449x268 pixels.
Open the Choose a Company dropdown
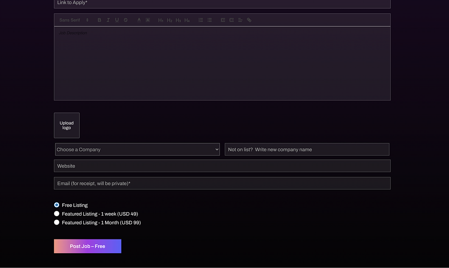click(x=137, y=150)
